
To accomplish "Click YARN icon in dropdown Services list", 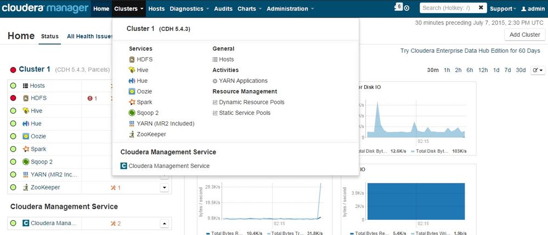I will [132, 124].
